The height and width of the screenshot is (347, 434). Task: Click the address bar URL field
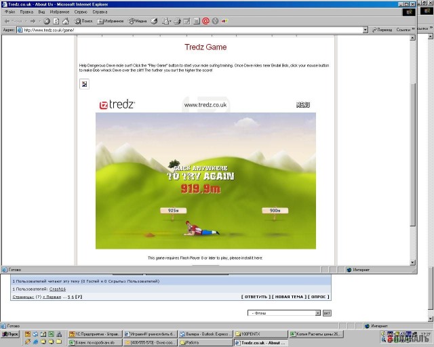pyautogui.click(x=190, y=30)
